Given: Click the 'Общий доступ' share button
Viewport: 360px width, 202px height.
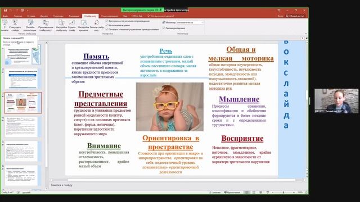Looking at the screenshot, I should pyautogui.click(x=295, y=16).
